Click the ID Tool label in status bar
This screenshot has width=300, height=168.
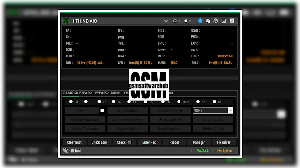[76, 151]
